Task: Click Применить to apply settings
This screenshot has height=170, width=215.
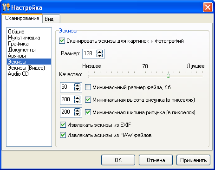Action: click(193, 160)
